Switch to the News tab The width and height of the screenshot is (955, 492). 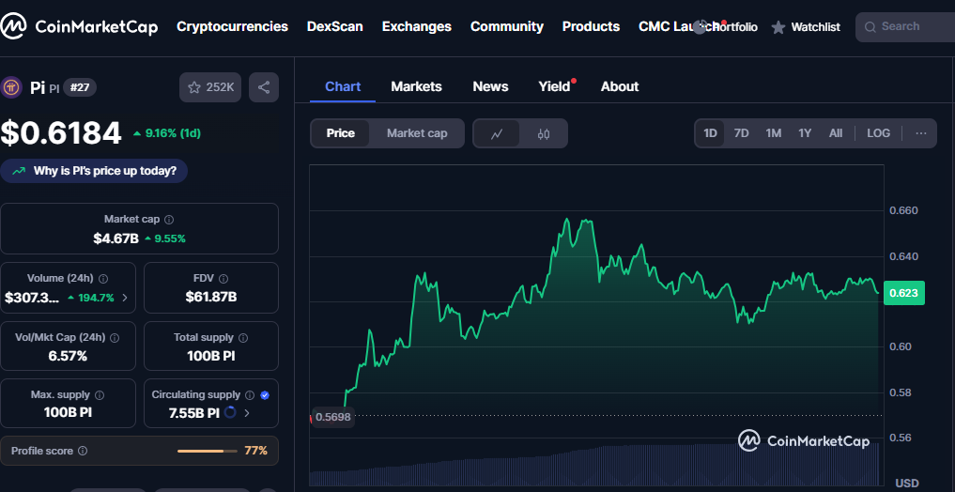coord(490,86)
